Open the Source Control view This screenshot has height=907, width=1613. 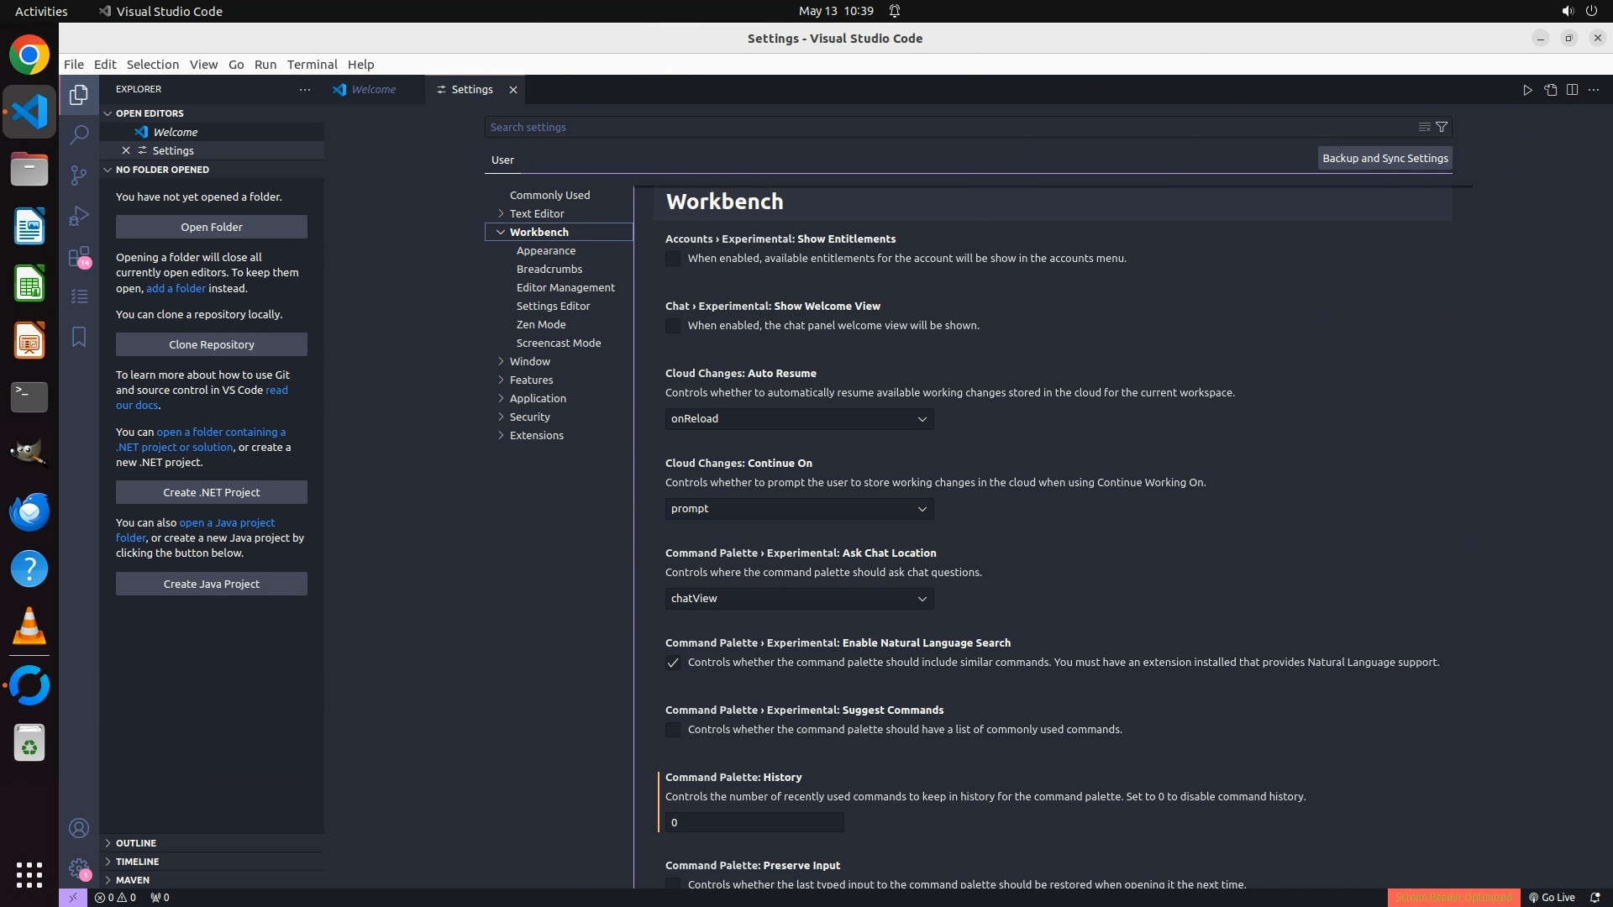pos(79,175)
